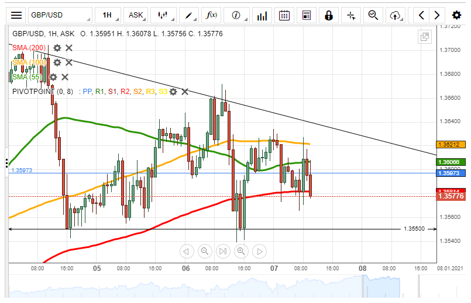Remove the PIVOTPOINT indicator

tap(185, 92)
